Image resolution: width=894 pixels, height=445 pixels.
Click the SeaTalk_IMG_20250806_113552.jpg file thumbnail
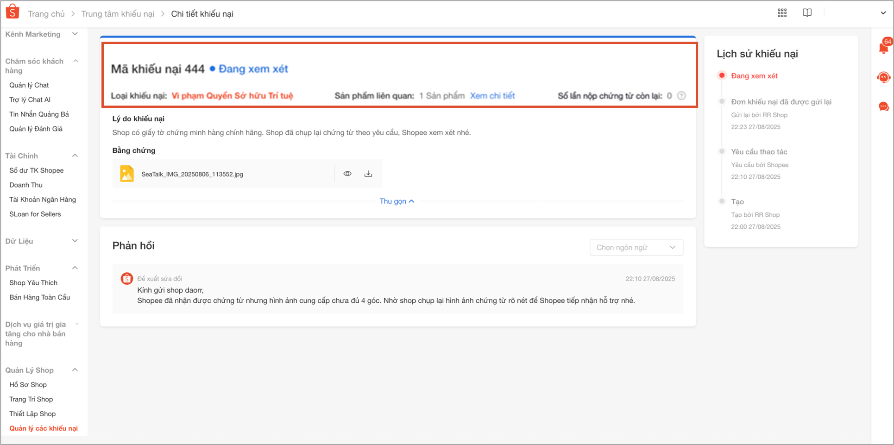tap(127, 174)
